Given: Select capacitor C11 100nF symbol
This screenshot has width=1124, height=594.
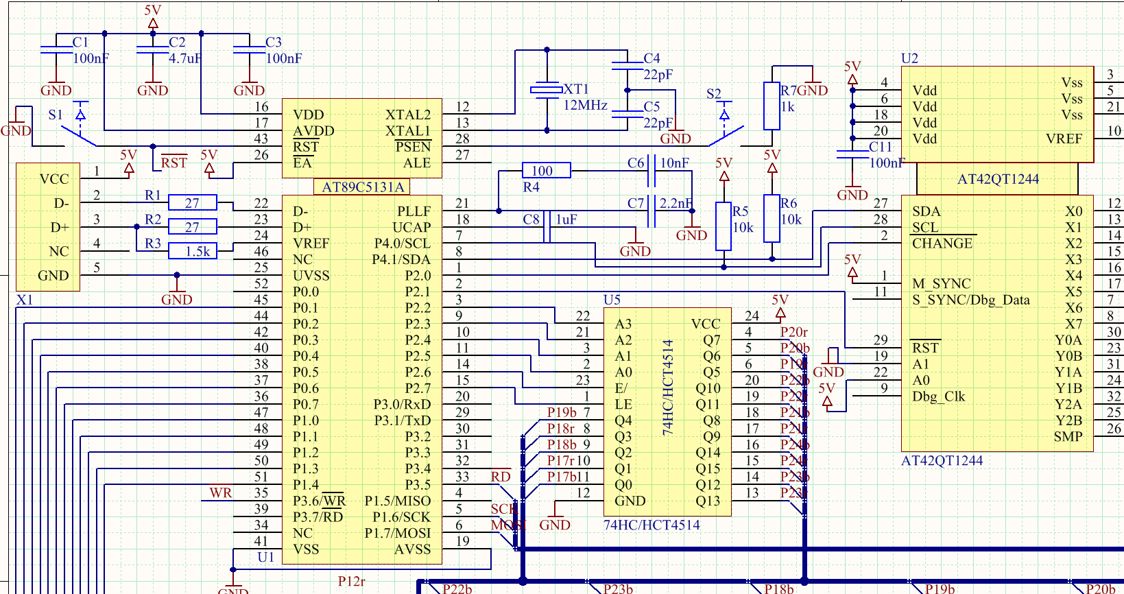Looking at the screenshot, I should coord(852,154).
